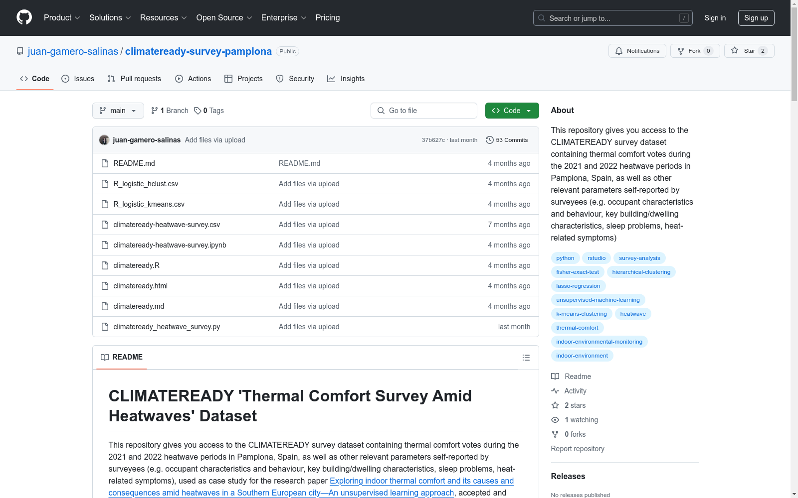Expand the Open Source menu
Image resolution: width=798 pixels, height=498 pixels.
click(x=224, y=18)
